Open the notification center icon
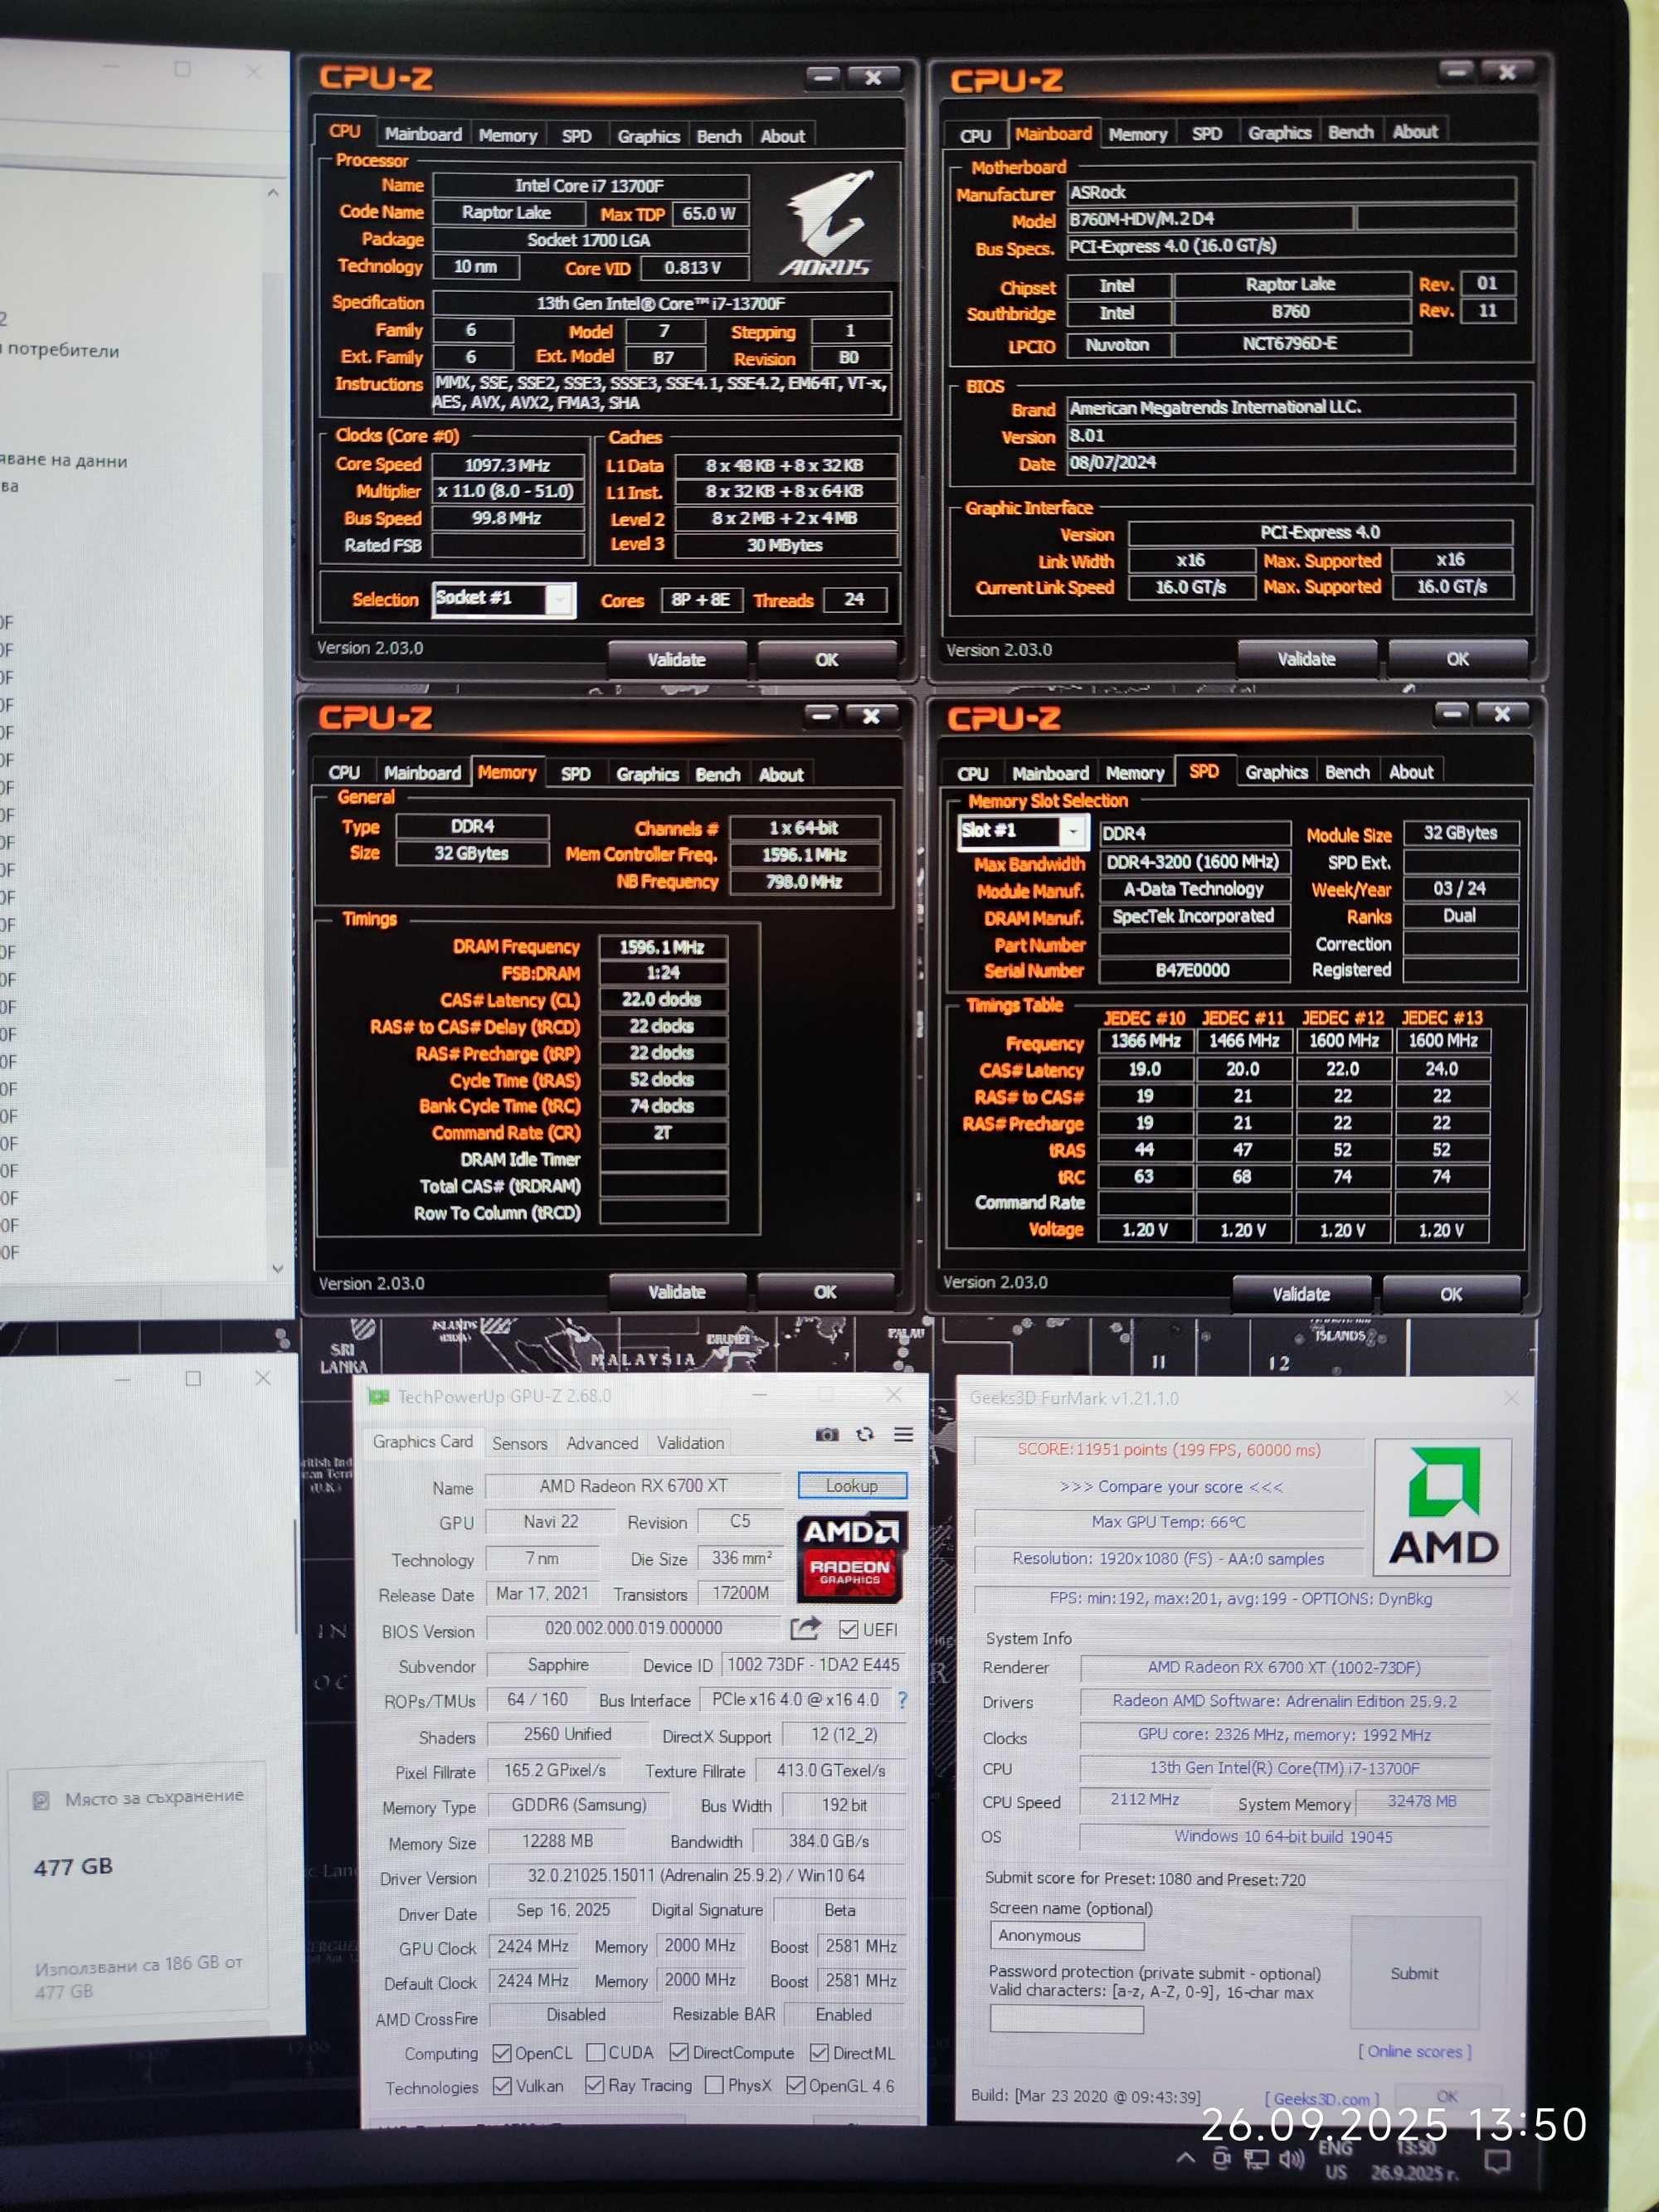1659x2212 pixels. tap(1497, 2160)
